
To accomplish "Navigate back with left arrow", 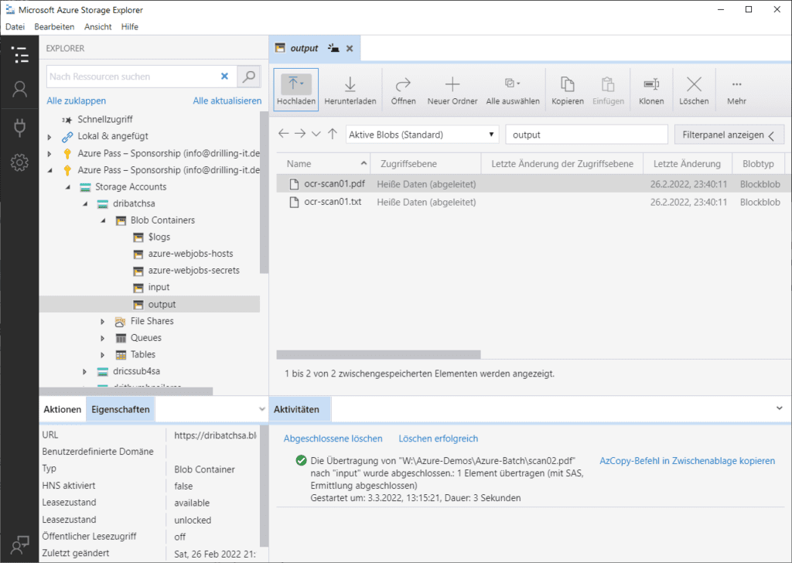I will 283,134.
